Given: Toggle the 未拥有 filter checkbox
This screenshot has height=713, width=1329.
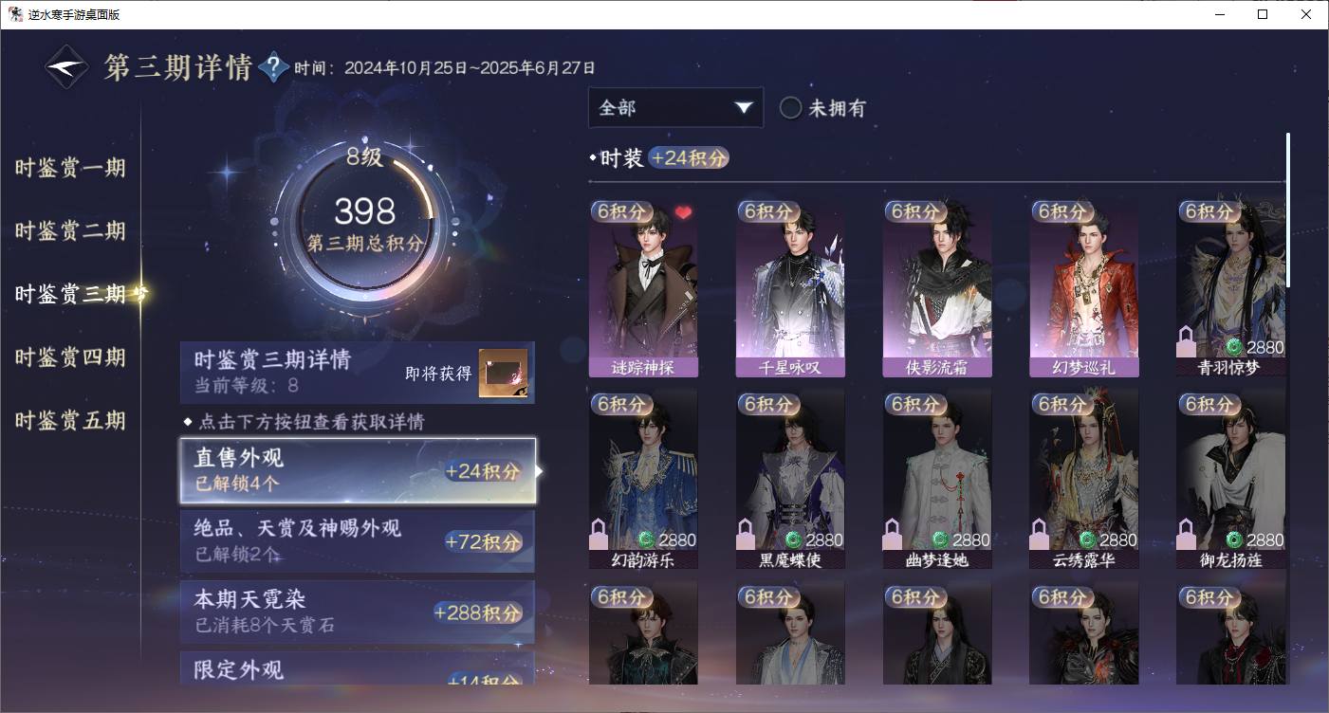Looking at the screenshot, I should (x=790, y=108).
